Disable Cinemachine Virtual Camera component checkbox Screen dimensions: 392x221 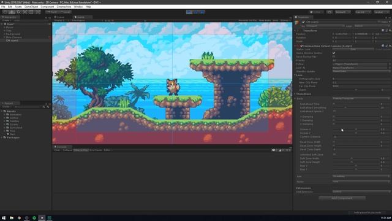(x=301, y=46)
